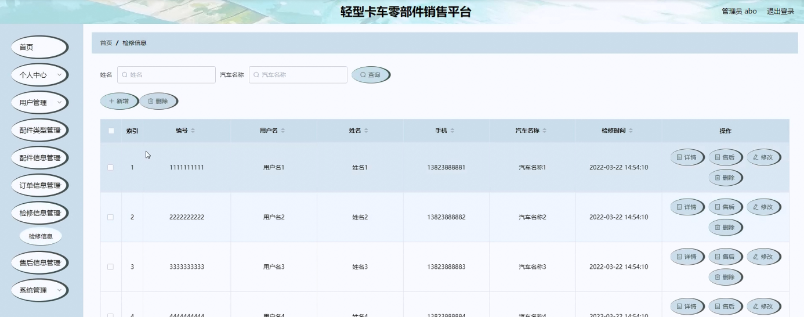Check the row 1 checkbox for 用户名1

click(111, 167)
